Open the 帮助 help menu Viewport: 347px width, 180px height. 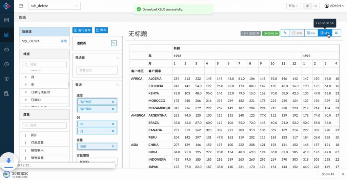[293, 6]
